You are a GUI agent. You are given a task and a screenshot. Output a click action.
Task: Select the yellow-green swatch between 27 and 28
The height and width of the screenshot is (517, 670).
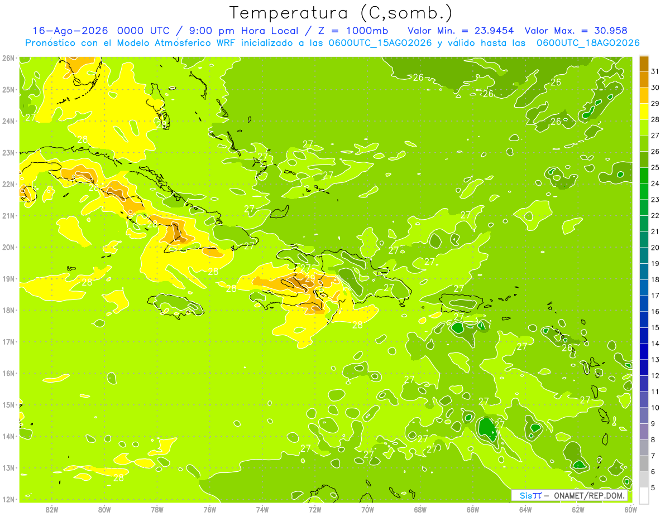pos(644,127)
